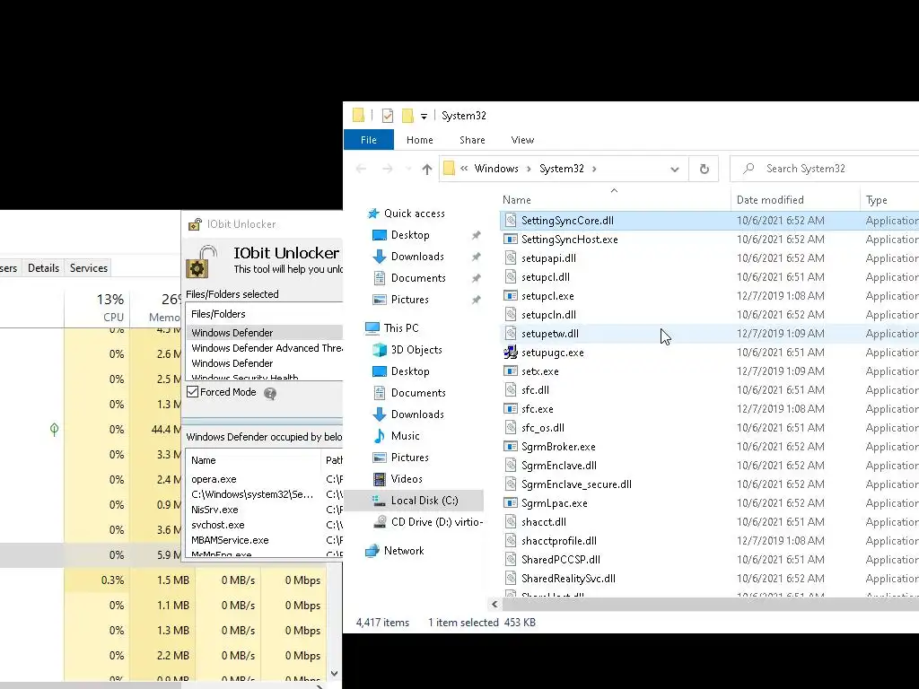Expand the chevron after the System32 breadcrumb
The height and width of the screenshot is (689, 919).
click(594, 169)
